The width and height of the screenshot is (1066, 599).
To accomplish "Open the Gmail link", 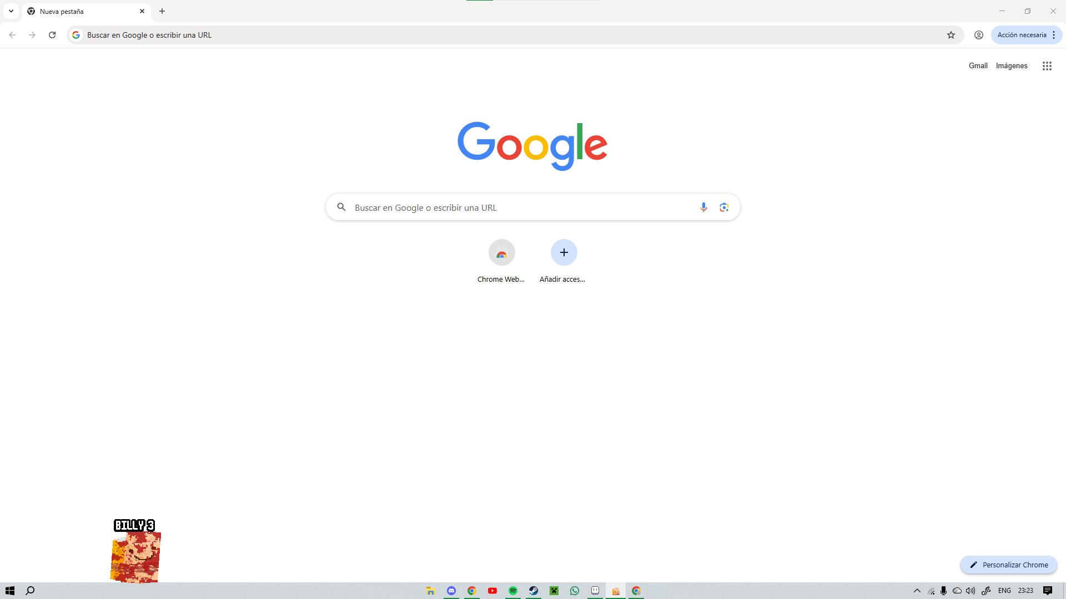I will pos(978,65).
